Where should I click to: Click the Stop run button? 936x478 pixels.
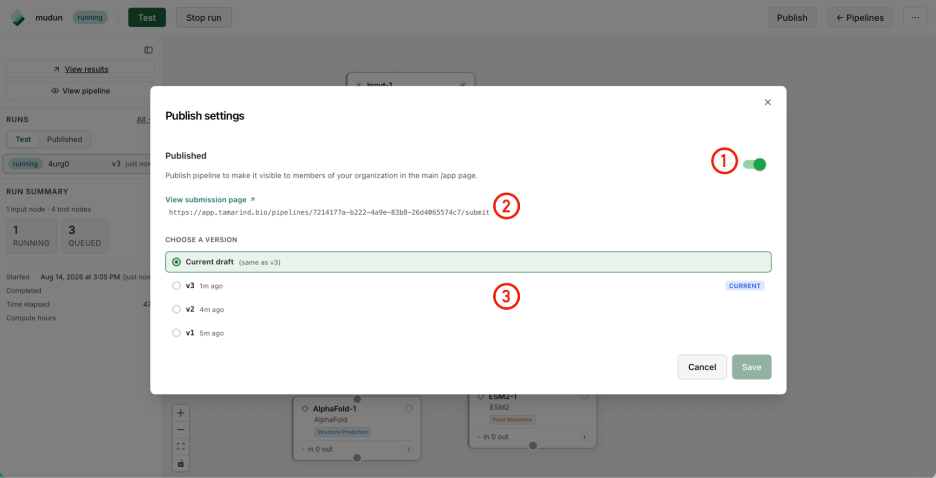coord(203,17)
